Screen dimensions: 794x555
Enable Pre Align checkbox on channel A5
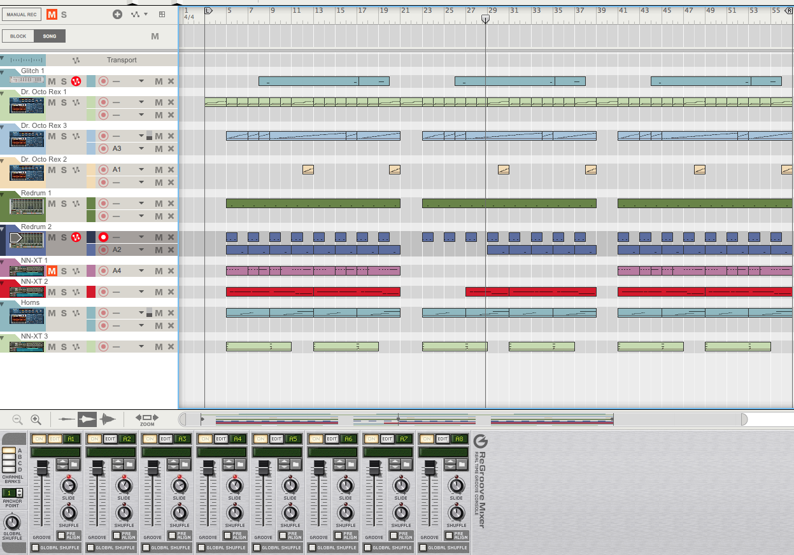[x=282, y=536]
